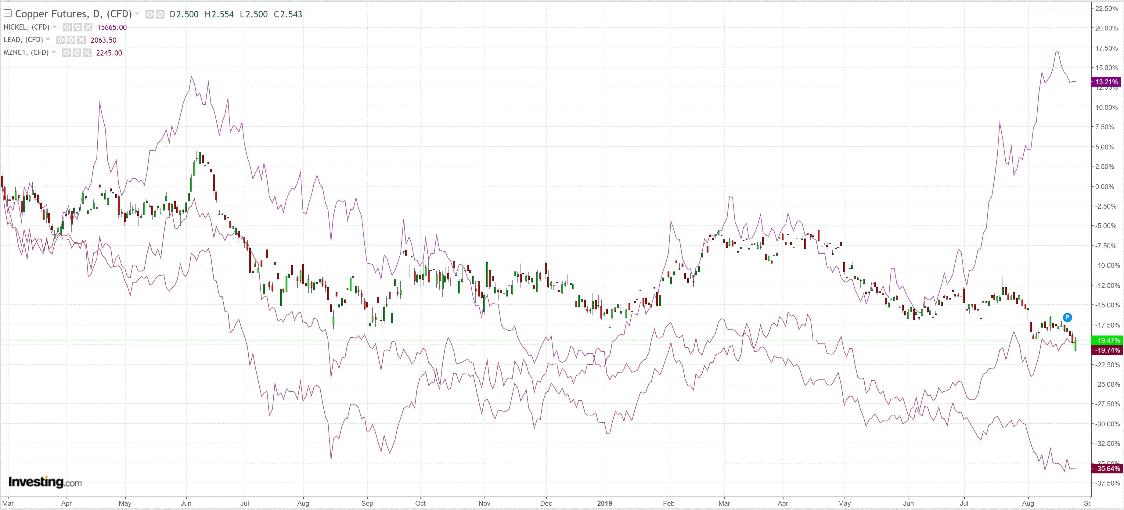
Task: Click the blue P marker on chart
Action: point(1067,317)
